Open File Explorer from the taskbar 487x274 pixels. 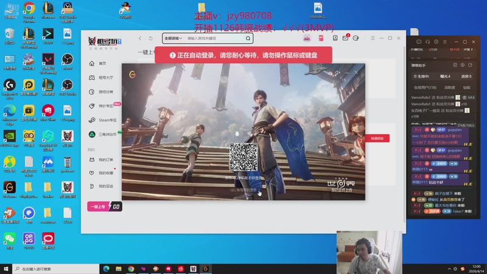[119, 269]
